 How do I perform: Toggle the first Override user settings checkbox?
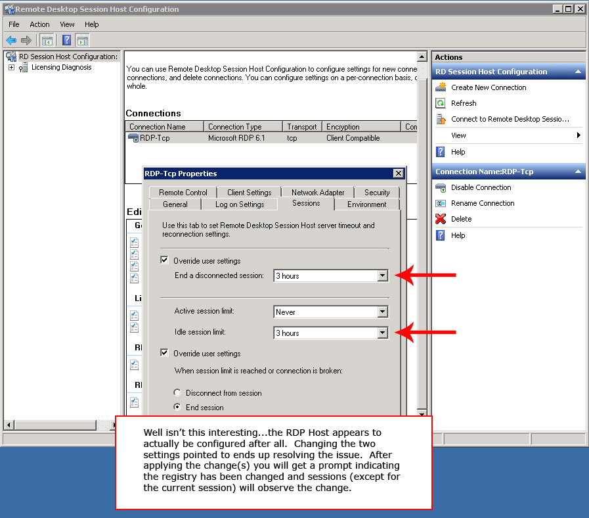(164, 260)
